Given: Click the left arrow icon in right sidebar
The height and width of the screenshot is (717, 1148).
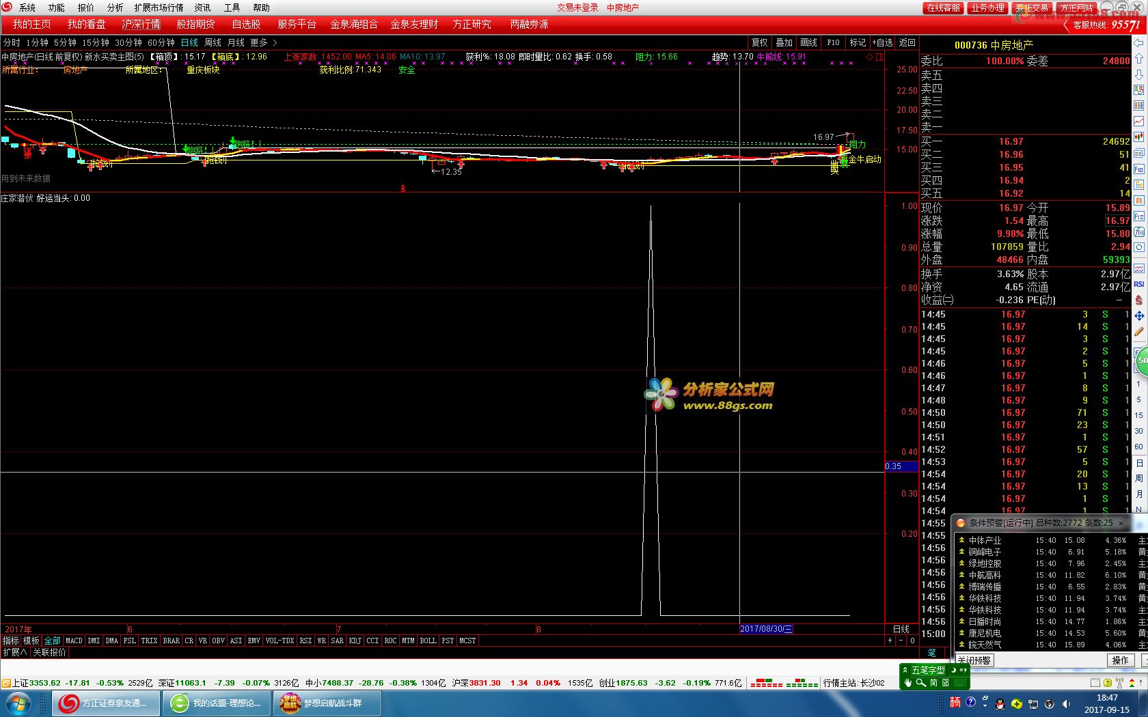Looking at the screenshot, I should 1139,42.
